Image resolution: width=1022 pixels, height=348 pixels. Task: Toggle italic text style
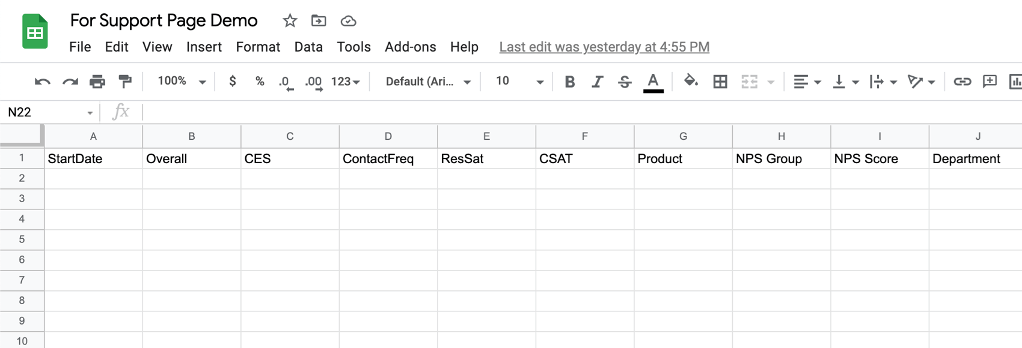597,82
